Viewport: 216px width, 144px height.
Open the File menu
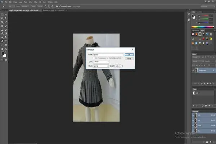[x=6, y=2]
